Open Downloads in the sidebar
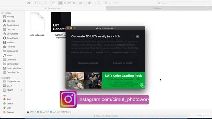Image resolution: width=212 pixels, height=119 pixels. (12, 38)
